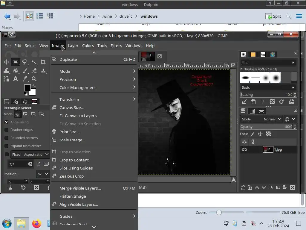Click the 1:1 aspect ratio field
The width and height of the screenshot is (306, 230).
tap(20, 164)
